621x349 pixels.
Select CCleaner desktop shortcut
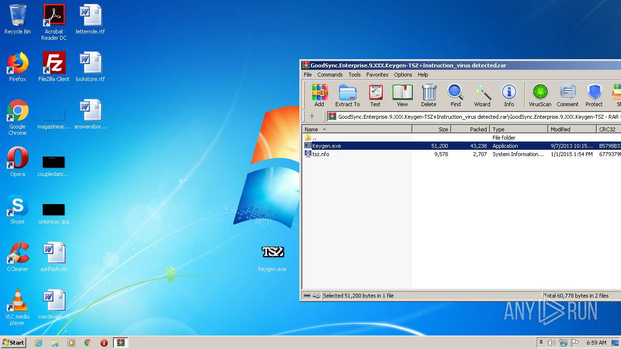point(17,257)
